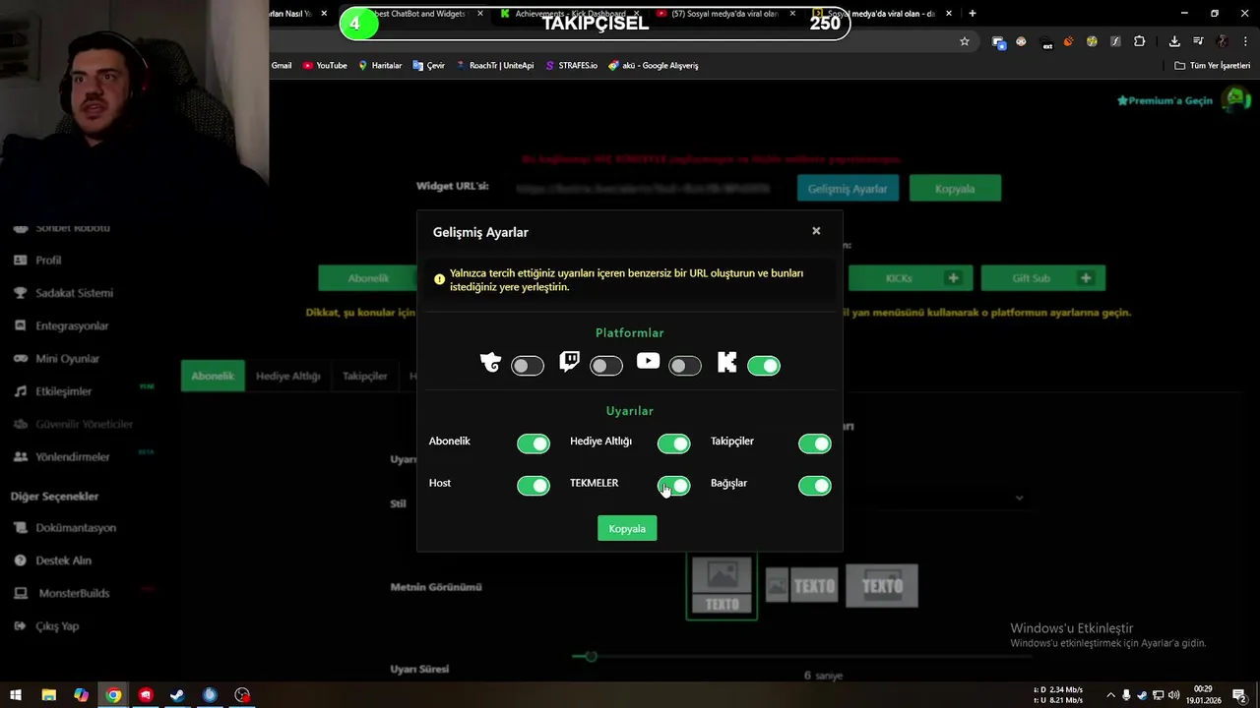Select the text-only layout thumbnail
Screen dimensions: 1260x708
[882, 586]
